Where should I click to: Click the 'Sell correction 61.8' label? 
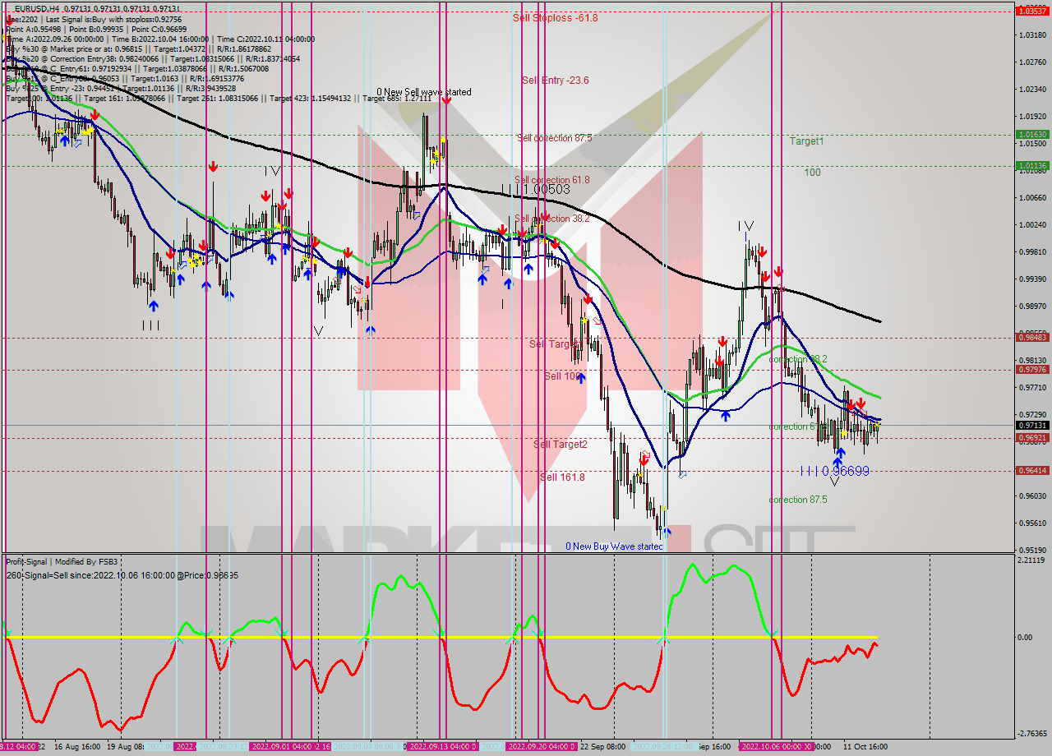tap(551, 180)
